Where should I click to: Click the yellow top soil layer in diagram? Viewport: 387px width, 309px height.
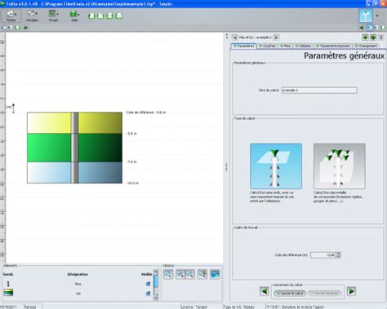[x=49, y=123]
